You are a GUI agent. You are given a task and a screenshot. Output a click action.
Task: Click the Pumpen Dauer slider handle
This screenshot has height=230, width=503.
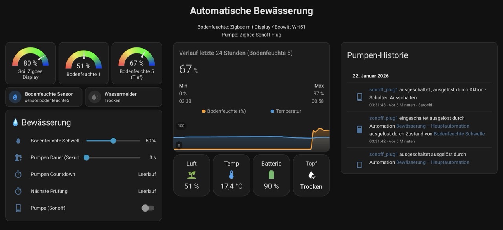(x=86, y=157)
